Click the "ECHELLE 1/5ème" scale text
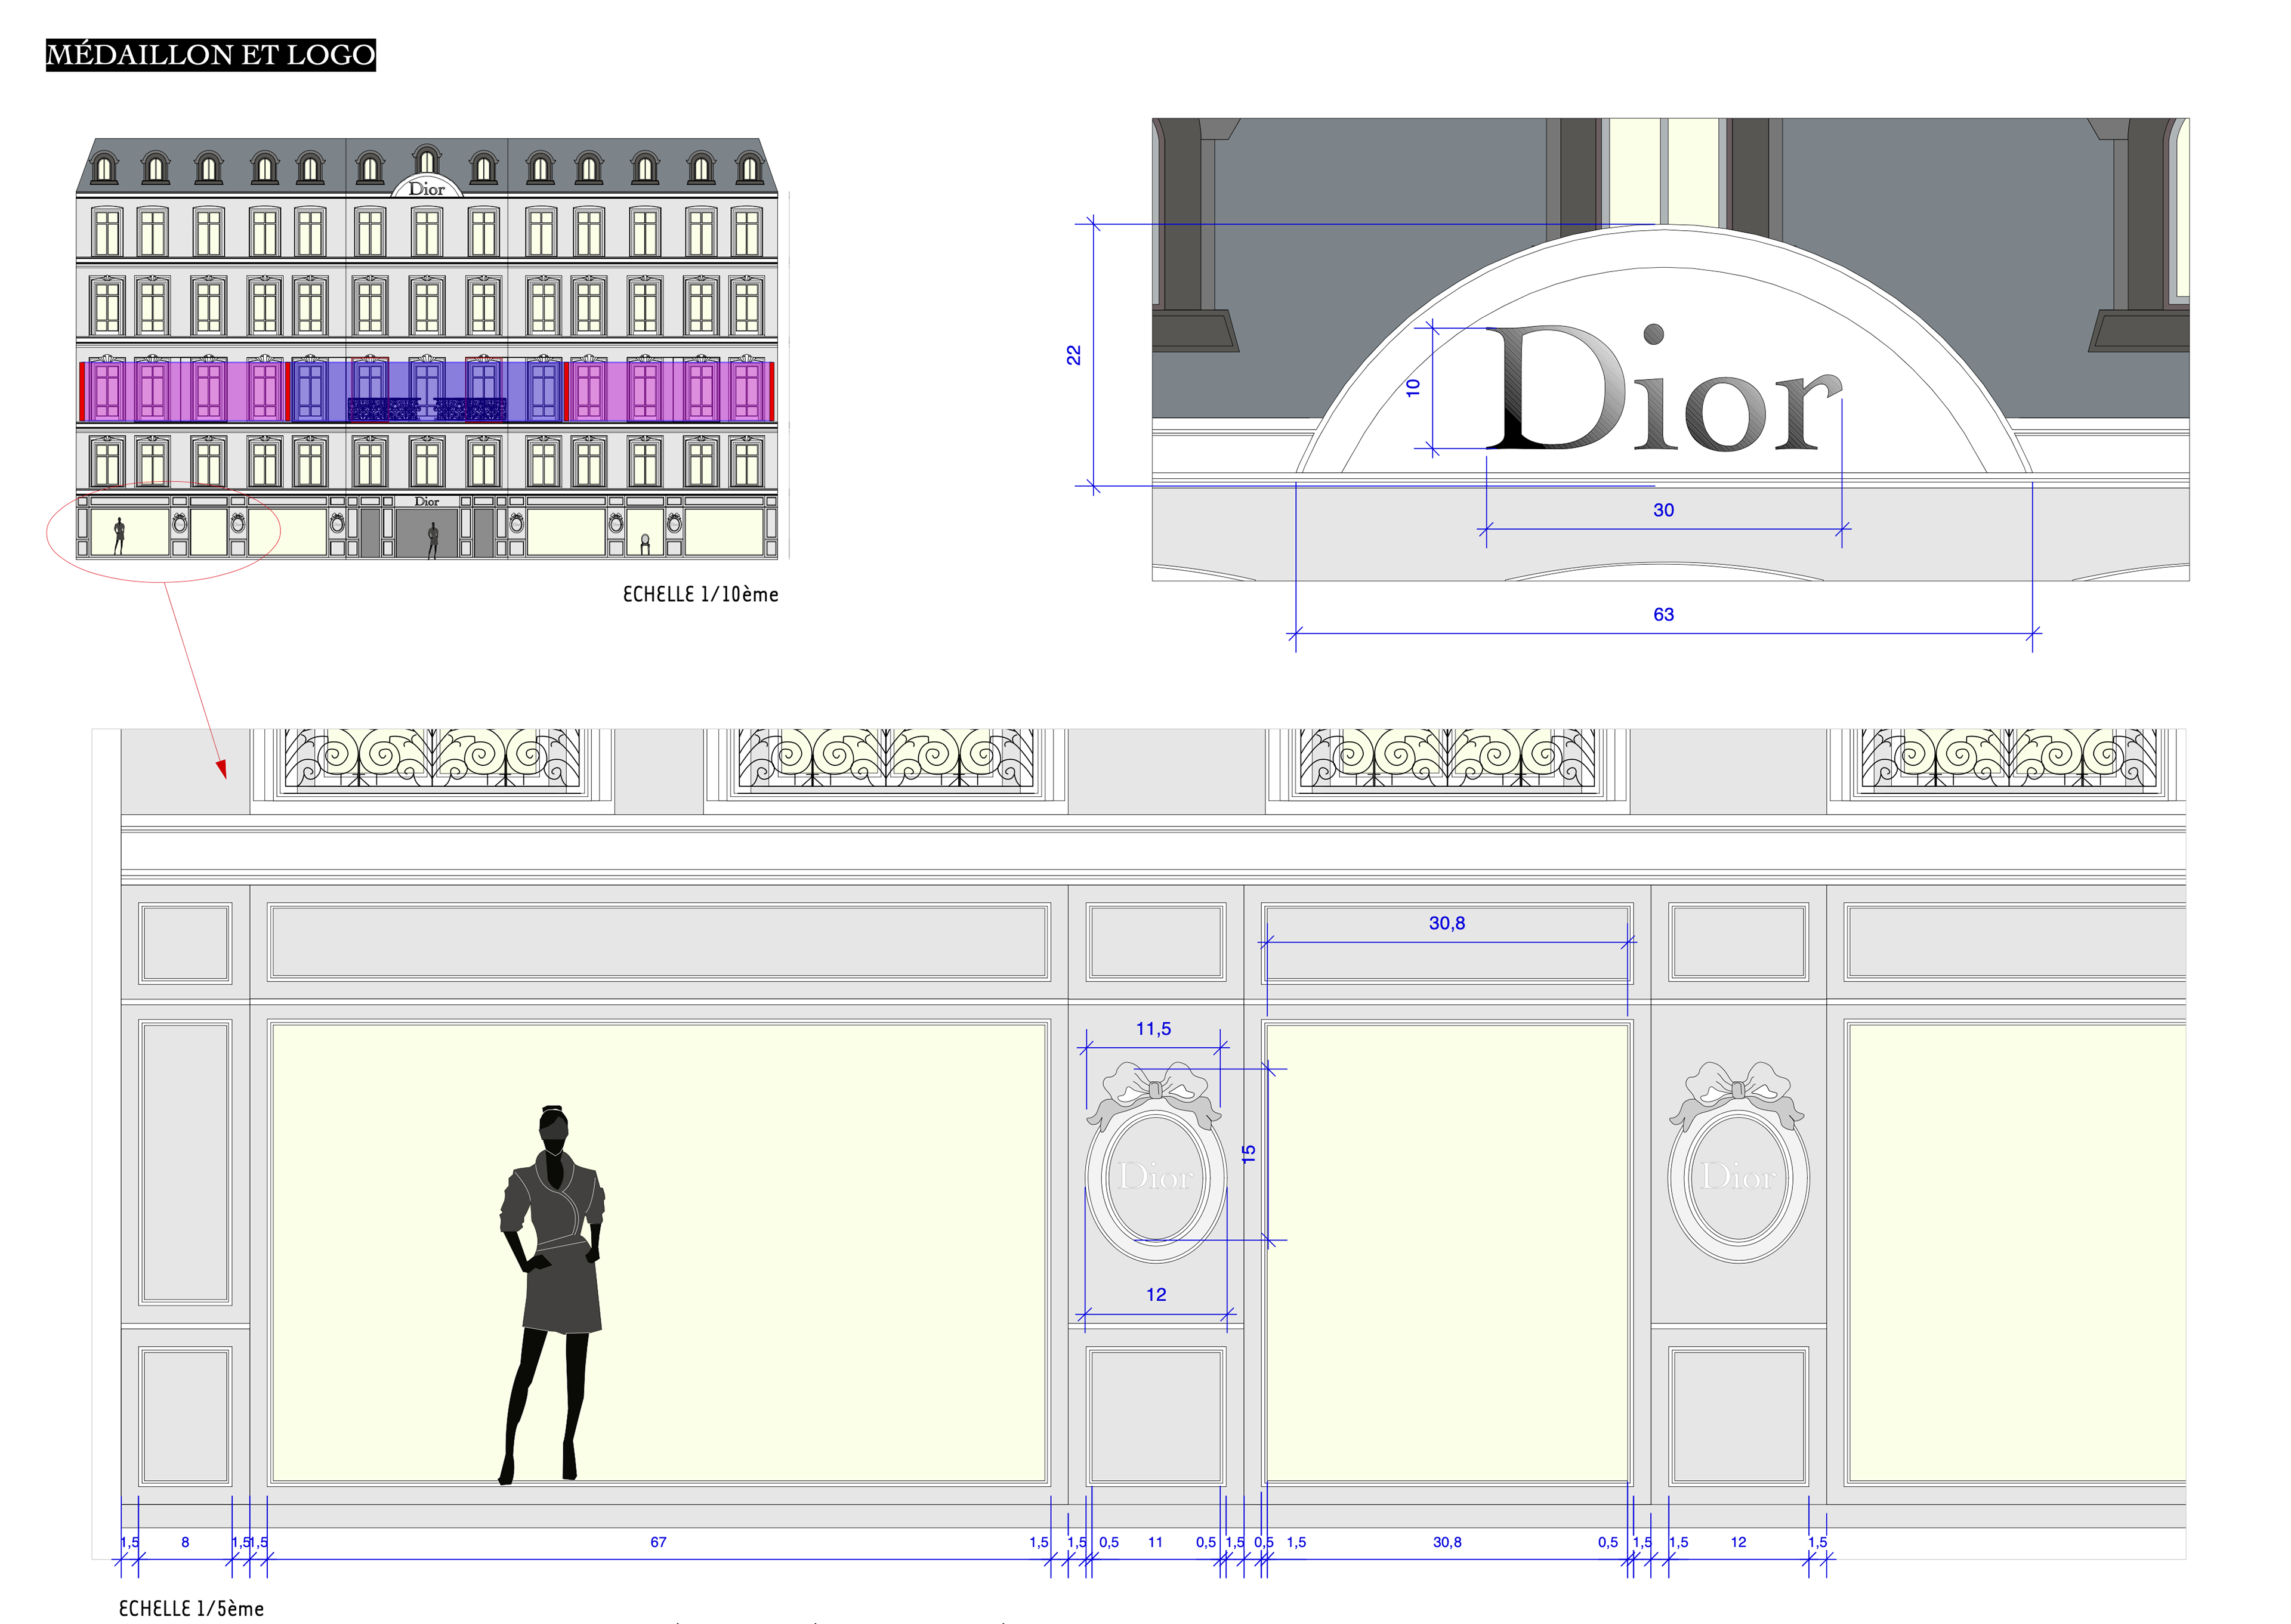 pos(191,1608)
